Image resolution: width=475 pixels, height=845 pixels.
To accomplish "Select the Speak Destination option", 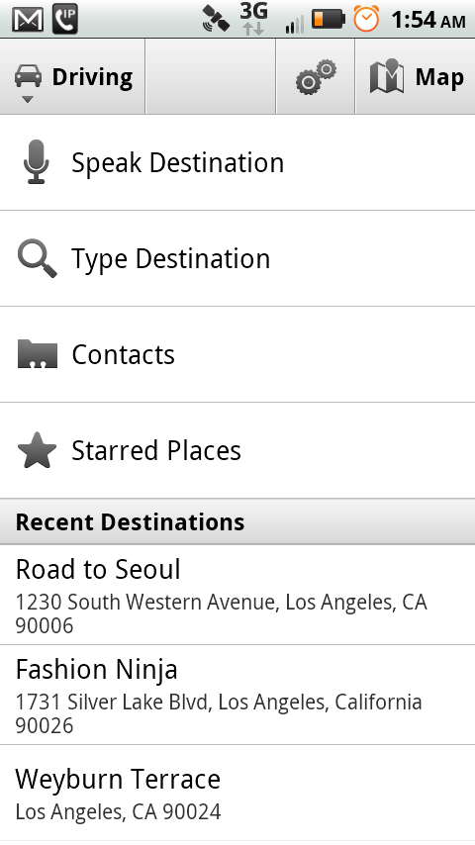I will click(237, 162).
